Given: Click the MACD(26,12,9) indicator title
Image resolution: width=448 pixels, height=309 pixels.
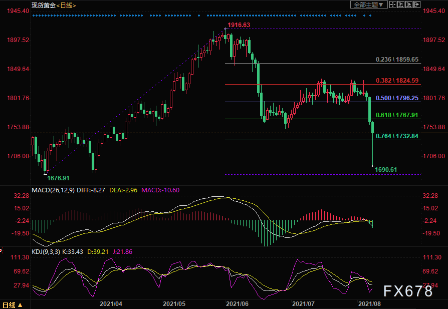Looking at the screenshot, I should pyautogui.click(x=53, y=190).
